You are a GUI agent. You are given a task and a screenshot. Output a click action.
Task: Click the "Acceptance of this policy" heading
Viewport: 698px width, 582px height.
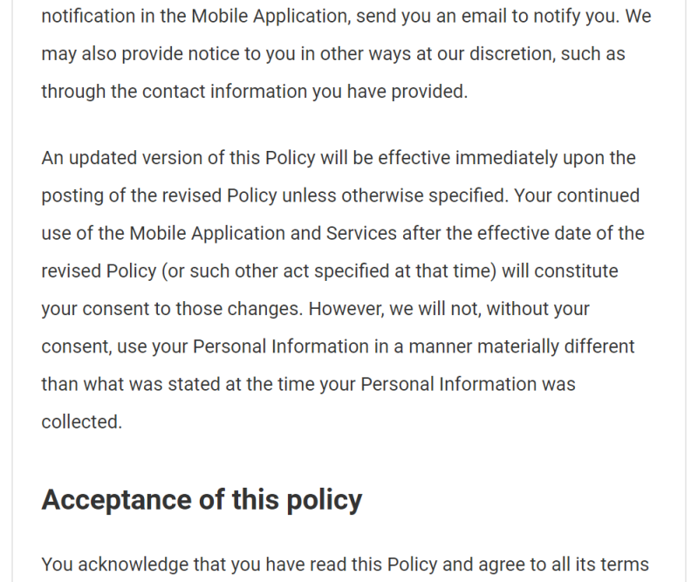(x=202, y=499)
